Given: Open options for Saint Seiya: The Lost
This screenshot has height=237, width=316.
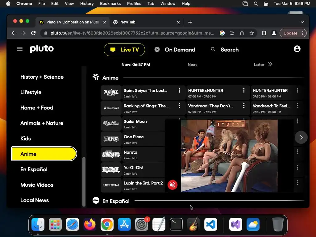Looking at the screenshot, I should (179, 90).
